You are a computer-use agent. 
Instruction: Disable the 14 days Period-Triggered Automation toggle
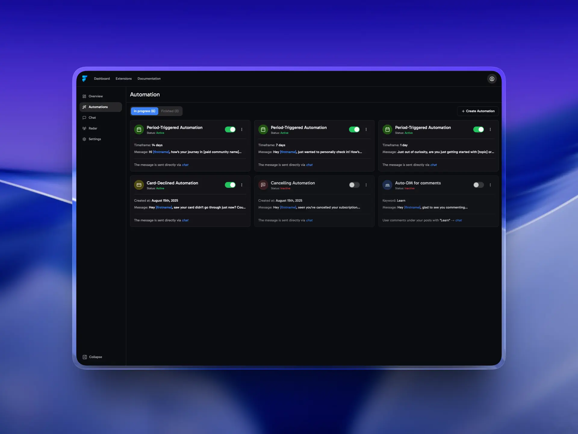[x=230, y=130]
